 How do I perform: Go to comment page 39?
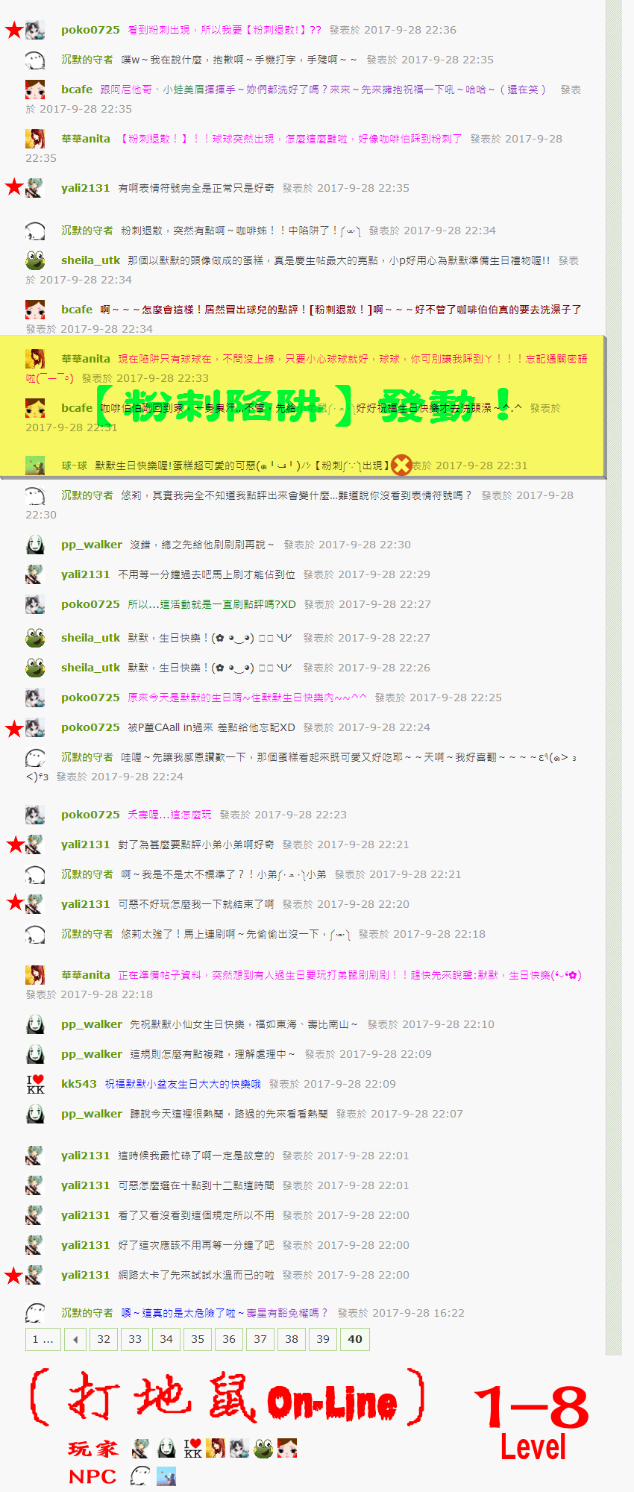pos(323,1339)
